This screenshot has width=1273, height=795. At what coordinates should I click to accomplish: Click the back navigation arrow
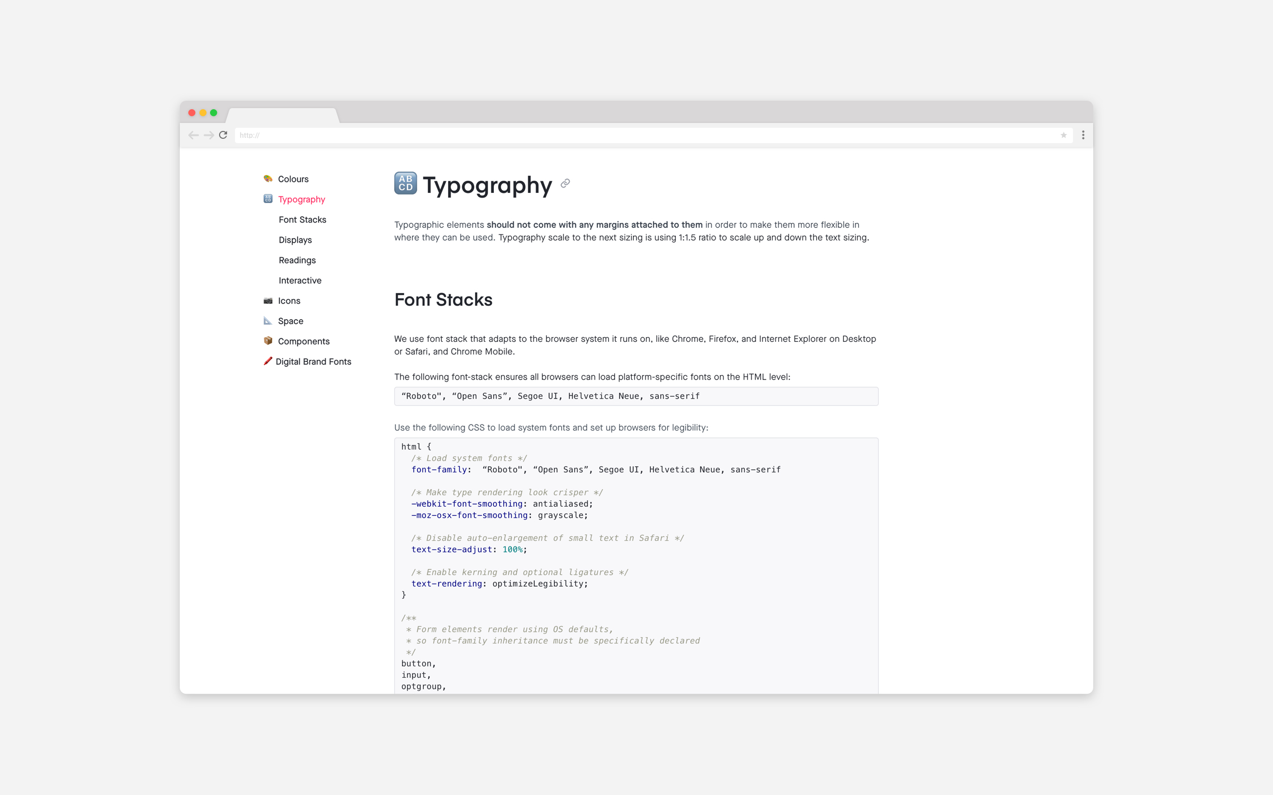tap(193, 135)
